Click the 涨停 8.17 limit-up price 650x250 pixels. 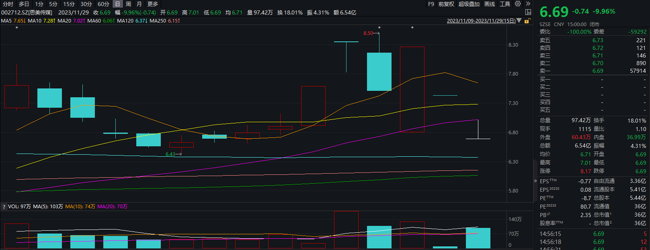pos(586,171)
